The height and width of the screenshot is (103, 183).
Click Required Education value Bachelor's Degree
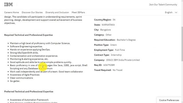point(126,40)
